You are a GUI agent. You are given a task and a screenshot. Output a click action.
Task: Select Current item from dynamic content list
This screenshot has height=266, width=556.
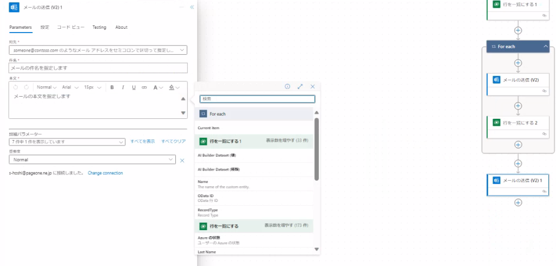coord(208,128)
